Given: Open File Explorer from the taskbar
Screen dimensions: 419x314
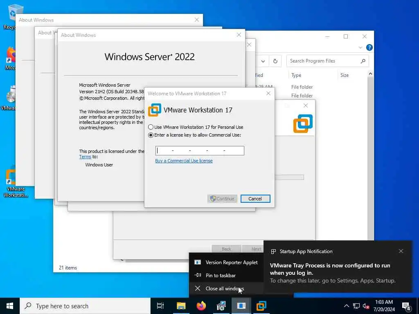Looking at the screenshot, I should (181, 306).
